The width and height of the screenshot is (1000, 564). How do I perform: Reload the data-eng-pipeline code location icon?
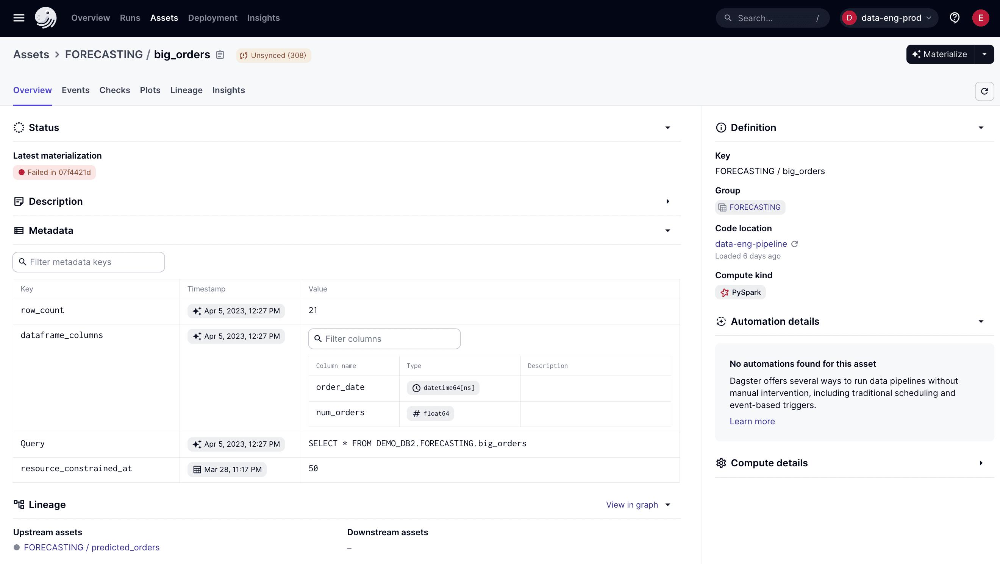click(795, 244)
